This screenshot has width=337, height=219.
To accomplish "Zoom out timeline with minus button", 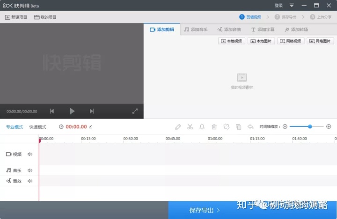I will click(285, 127).
